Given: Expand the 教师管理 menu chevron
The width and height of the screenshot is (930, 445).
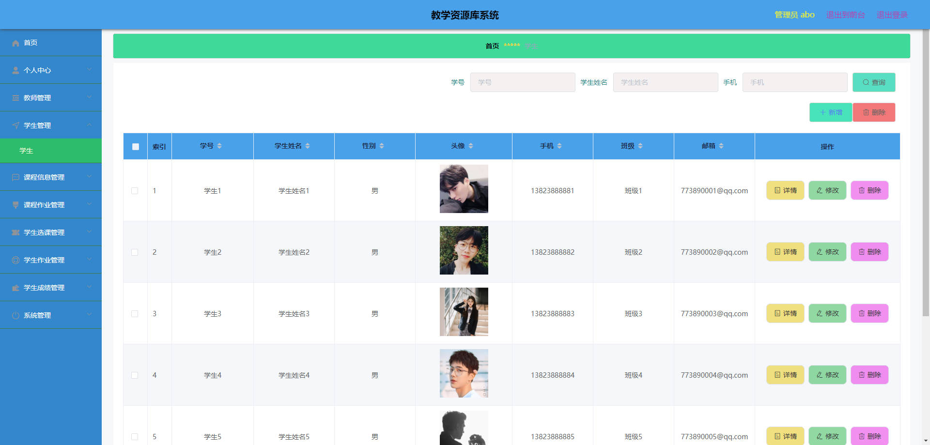Looking at the screenshot, I should point(89,97).
